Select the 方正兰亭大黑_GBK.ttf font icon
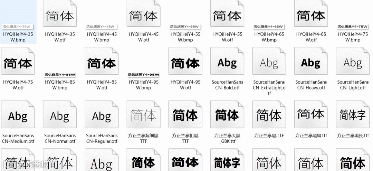 pyautogui.click(x=227, y=114)
